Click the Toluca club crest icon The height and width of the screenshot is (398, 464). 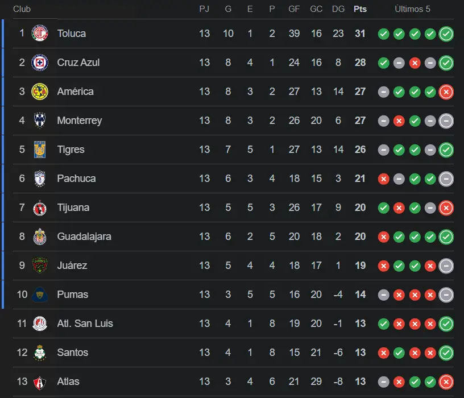(40, 34)
